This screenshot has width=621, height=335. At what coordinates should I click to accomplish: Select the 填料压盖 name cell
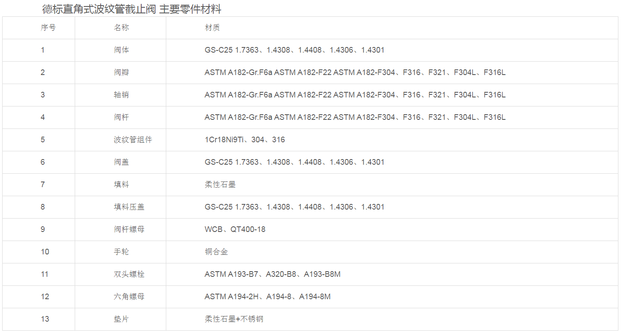(x=129, y=207)
